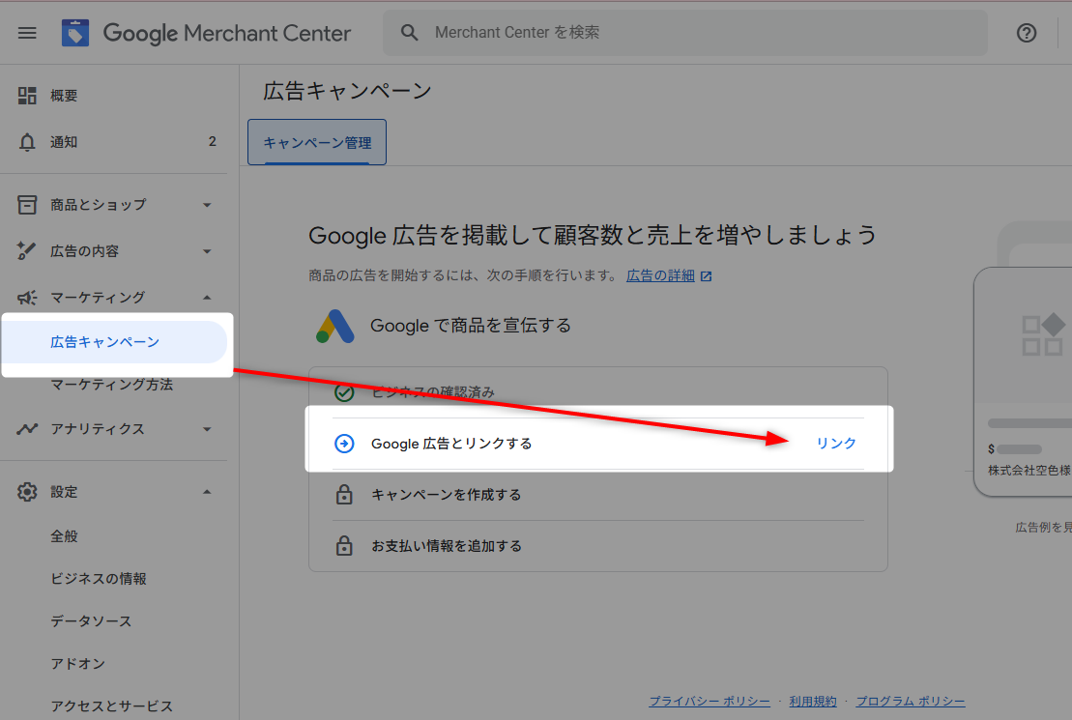Open アクセスとサービス under settings
This screenshot has width=1072, height=720.
coord(111,706)
